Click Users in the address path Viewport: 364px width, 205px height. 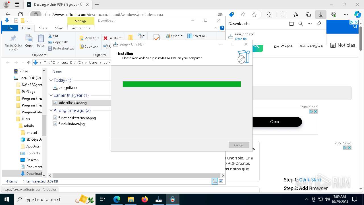click(93, 63)
